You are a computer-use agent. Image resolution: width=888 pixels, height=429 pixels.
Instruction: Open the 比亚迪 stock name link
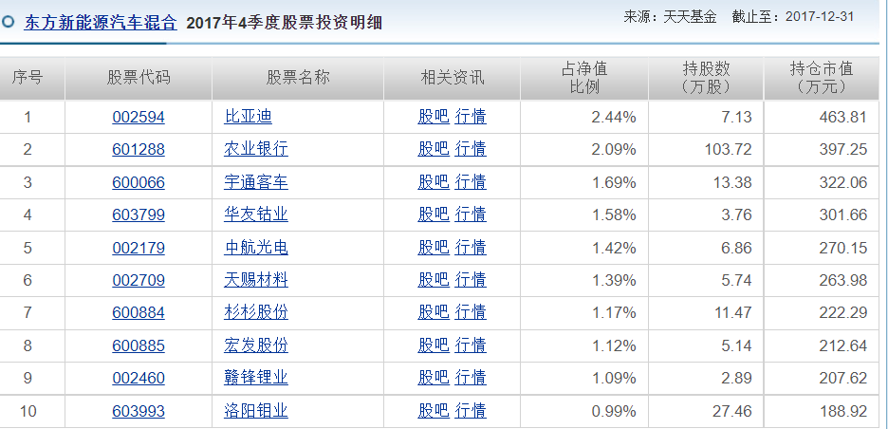pyautogui.click(x=248, y=117)
